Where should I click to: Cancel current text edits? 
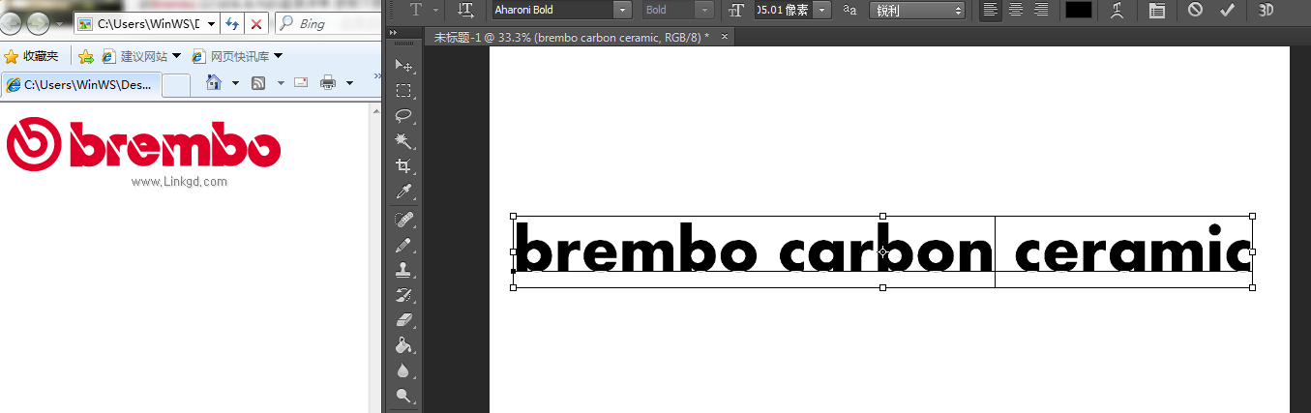coord(1195,10)
